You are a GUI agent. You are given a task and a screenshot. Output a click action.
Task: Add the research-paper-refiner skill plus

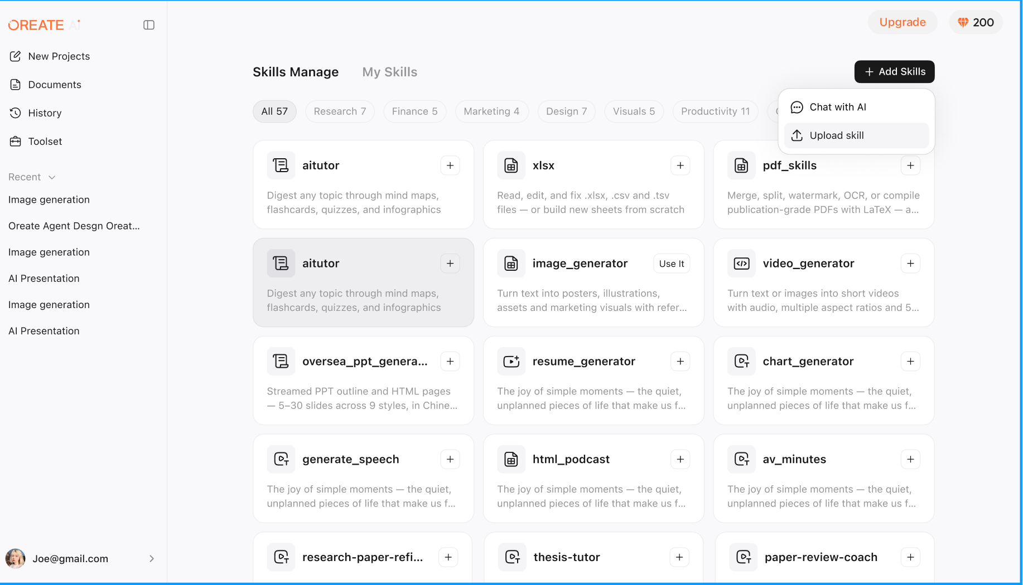pyautogui.click(x=448, y=557)
